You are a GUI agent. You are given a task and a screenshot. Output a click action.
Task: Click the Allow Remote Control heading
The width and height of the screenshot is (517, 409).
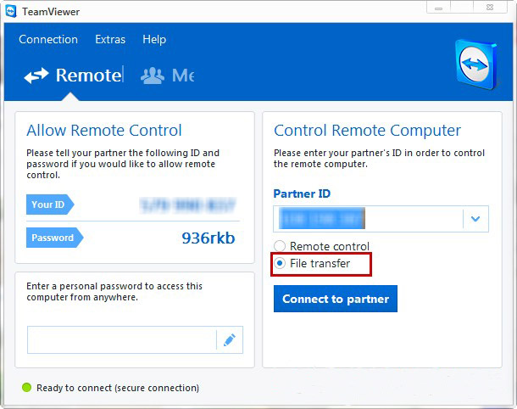(x=104, y=130)
